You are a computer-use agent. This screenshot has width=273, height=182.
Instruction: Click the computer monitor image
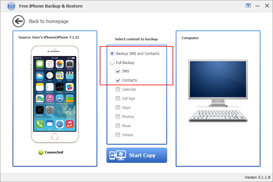pyautogui.click(x=218, y=91)
